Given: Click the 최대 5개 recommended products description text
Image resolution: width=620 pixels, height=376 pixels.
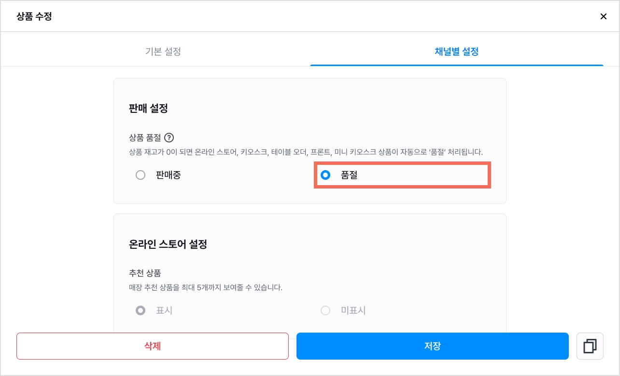Looking at the screenshot, I should point(206,287).
